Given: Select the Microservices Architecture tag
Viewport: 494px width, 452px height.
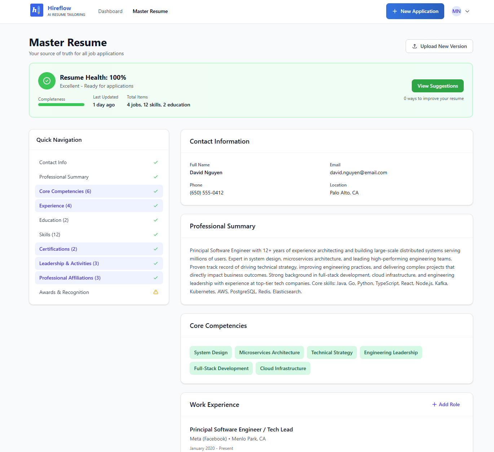Looking at the screenshot, I should [269, 352].
